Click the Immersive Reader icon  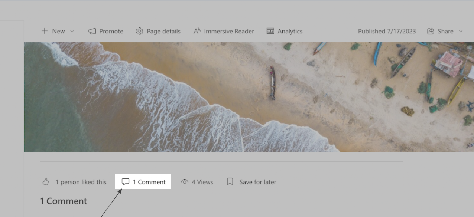[x=197, y=31]
